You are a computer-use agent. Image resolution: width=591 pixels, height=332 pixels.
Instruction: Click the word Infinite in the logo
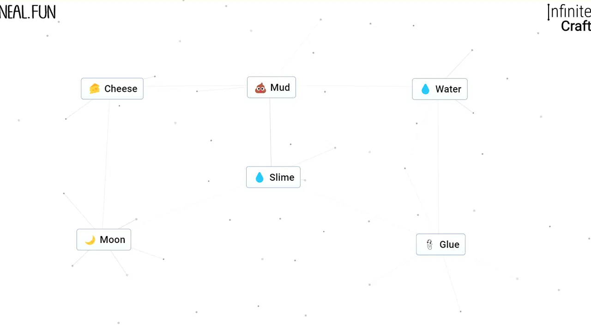point(569,11)
